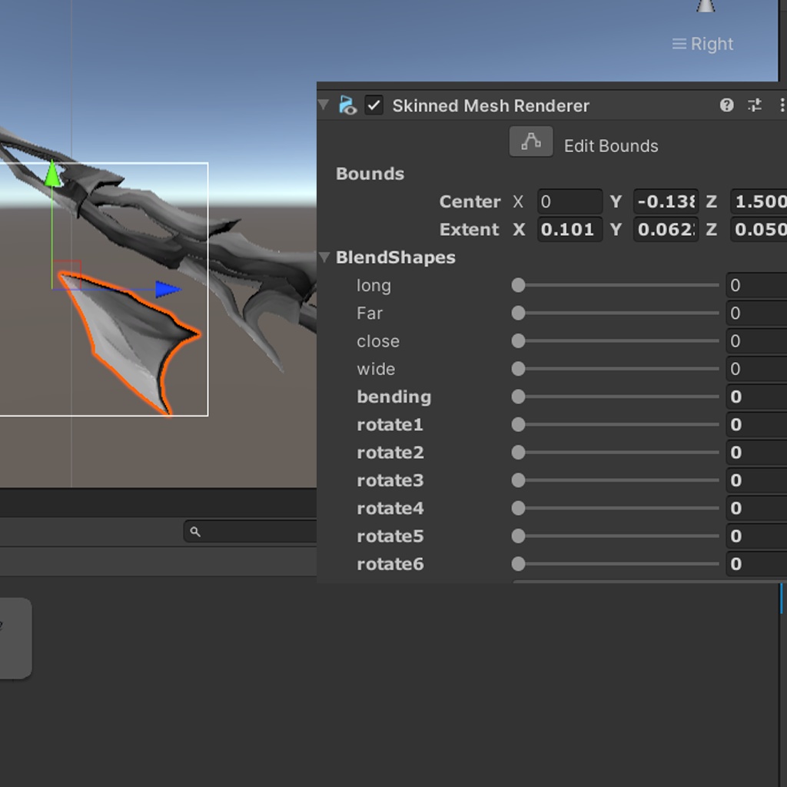Click the rotate1 blendshape slider
Image resolution: width=787 pixels, height=787 pixels.
(x=616, y=424)
